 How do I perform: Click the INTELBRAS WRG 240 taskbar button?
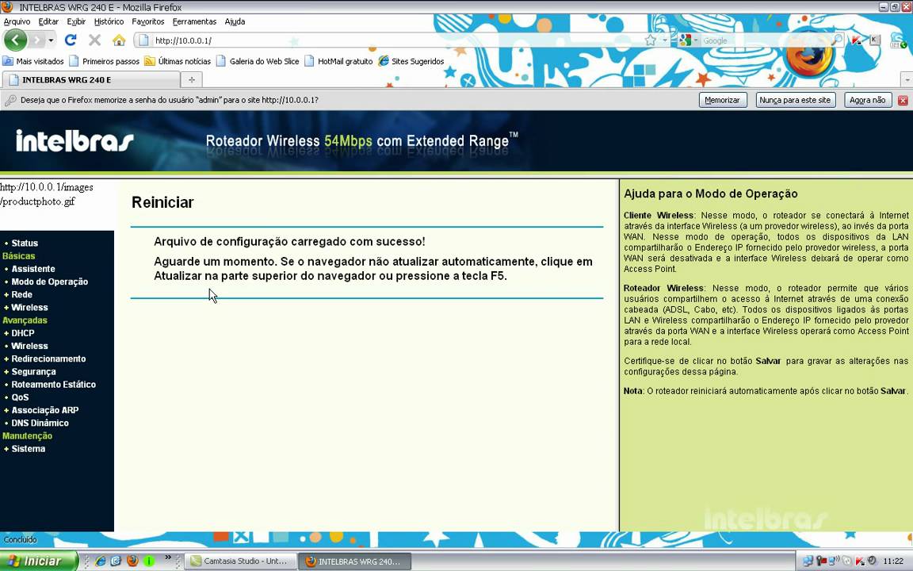(354, 561)
